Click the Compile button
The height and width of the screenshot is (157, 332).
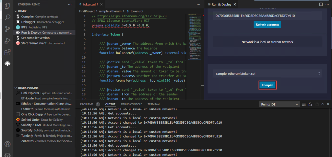click(267, 85)
